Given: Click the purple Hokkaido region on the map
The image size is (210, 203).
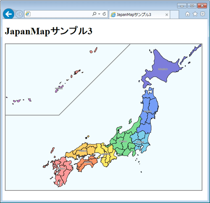Looking at the screenshot, I should point(163,69).
